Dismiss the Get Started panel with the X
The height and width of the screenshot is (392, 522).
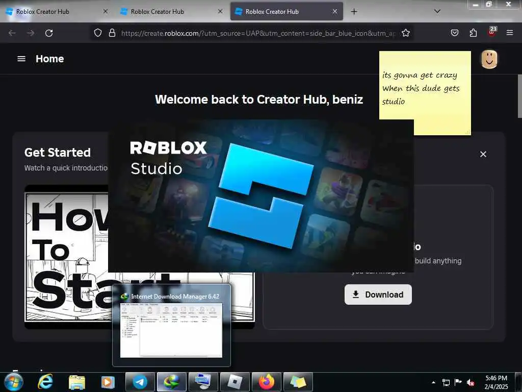click(x=483, y=154)
